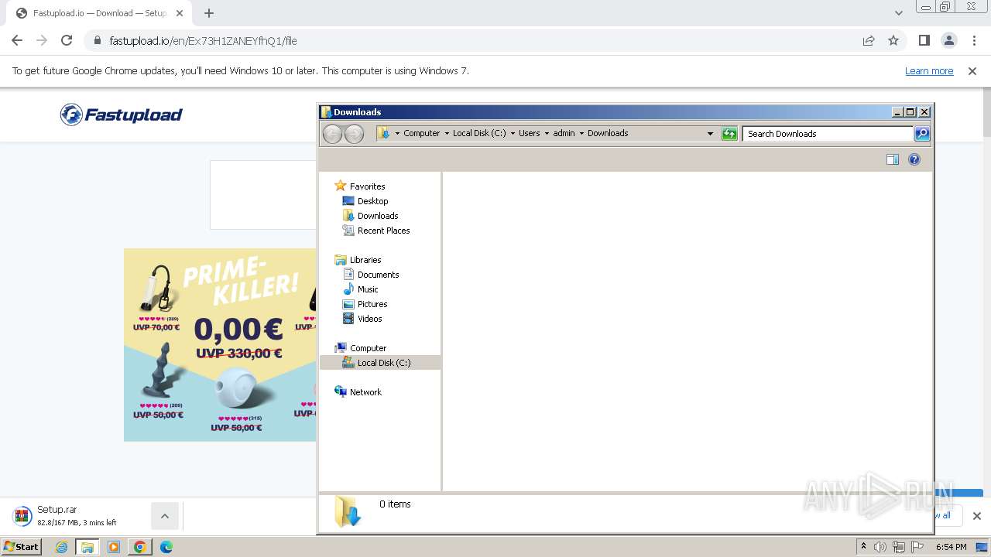
Task: Click the Fastupload logo
Action: pyautogui.click(x=122, y=114)
